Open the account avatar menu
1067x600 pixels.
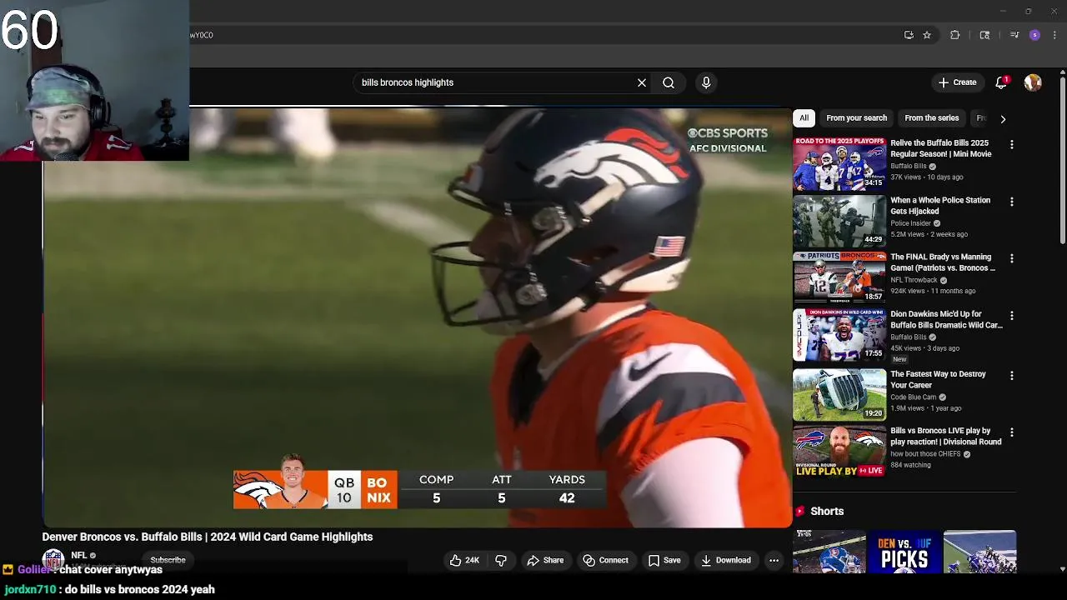coord(1033,82)
